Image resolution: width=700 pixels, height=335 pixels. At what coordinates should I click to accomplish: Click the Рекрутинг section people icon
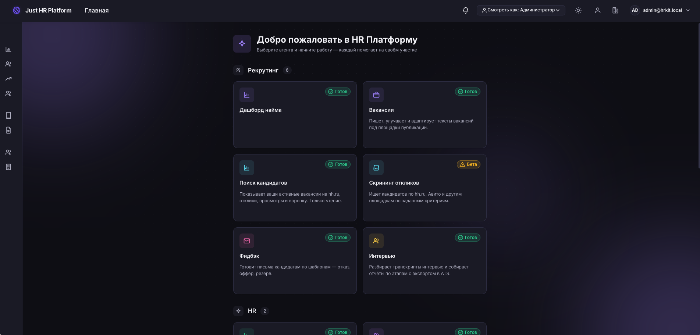(238, 70)
